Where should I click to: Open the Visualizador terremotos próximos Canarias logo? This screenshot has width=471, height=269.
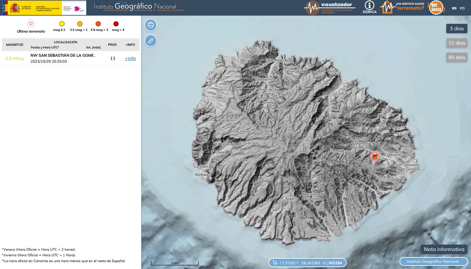coord(329,8)
